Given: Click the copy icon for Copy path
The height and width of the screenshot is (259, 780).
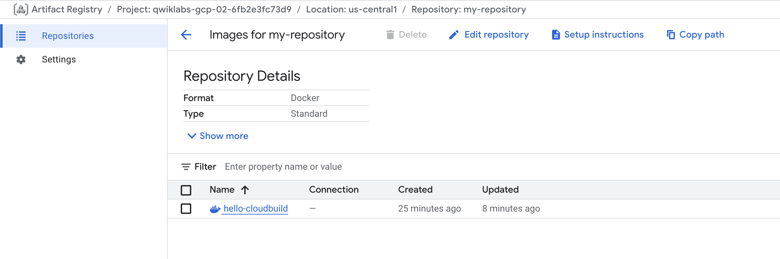Looking at the screenshot, I should (671, 35).
